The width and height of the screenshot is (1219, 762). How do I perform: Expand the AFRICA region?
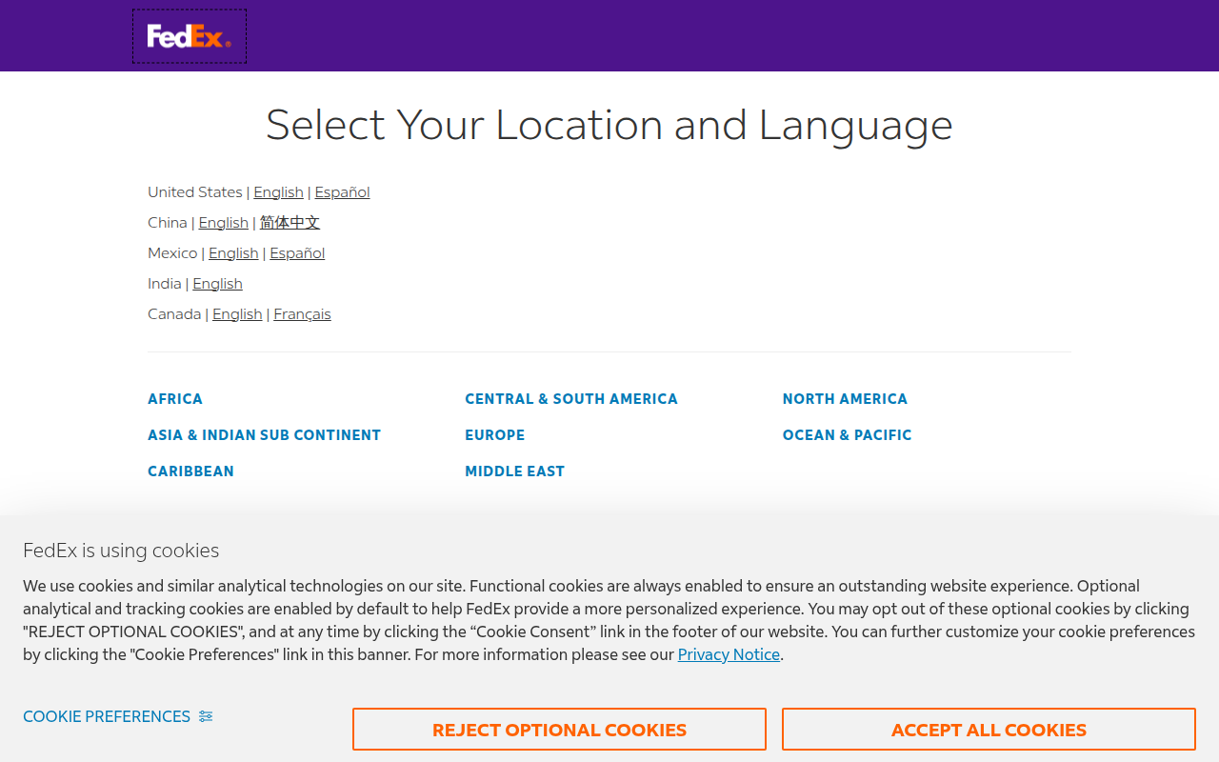(x=175, y=399)
